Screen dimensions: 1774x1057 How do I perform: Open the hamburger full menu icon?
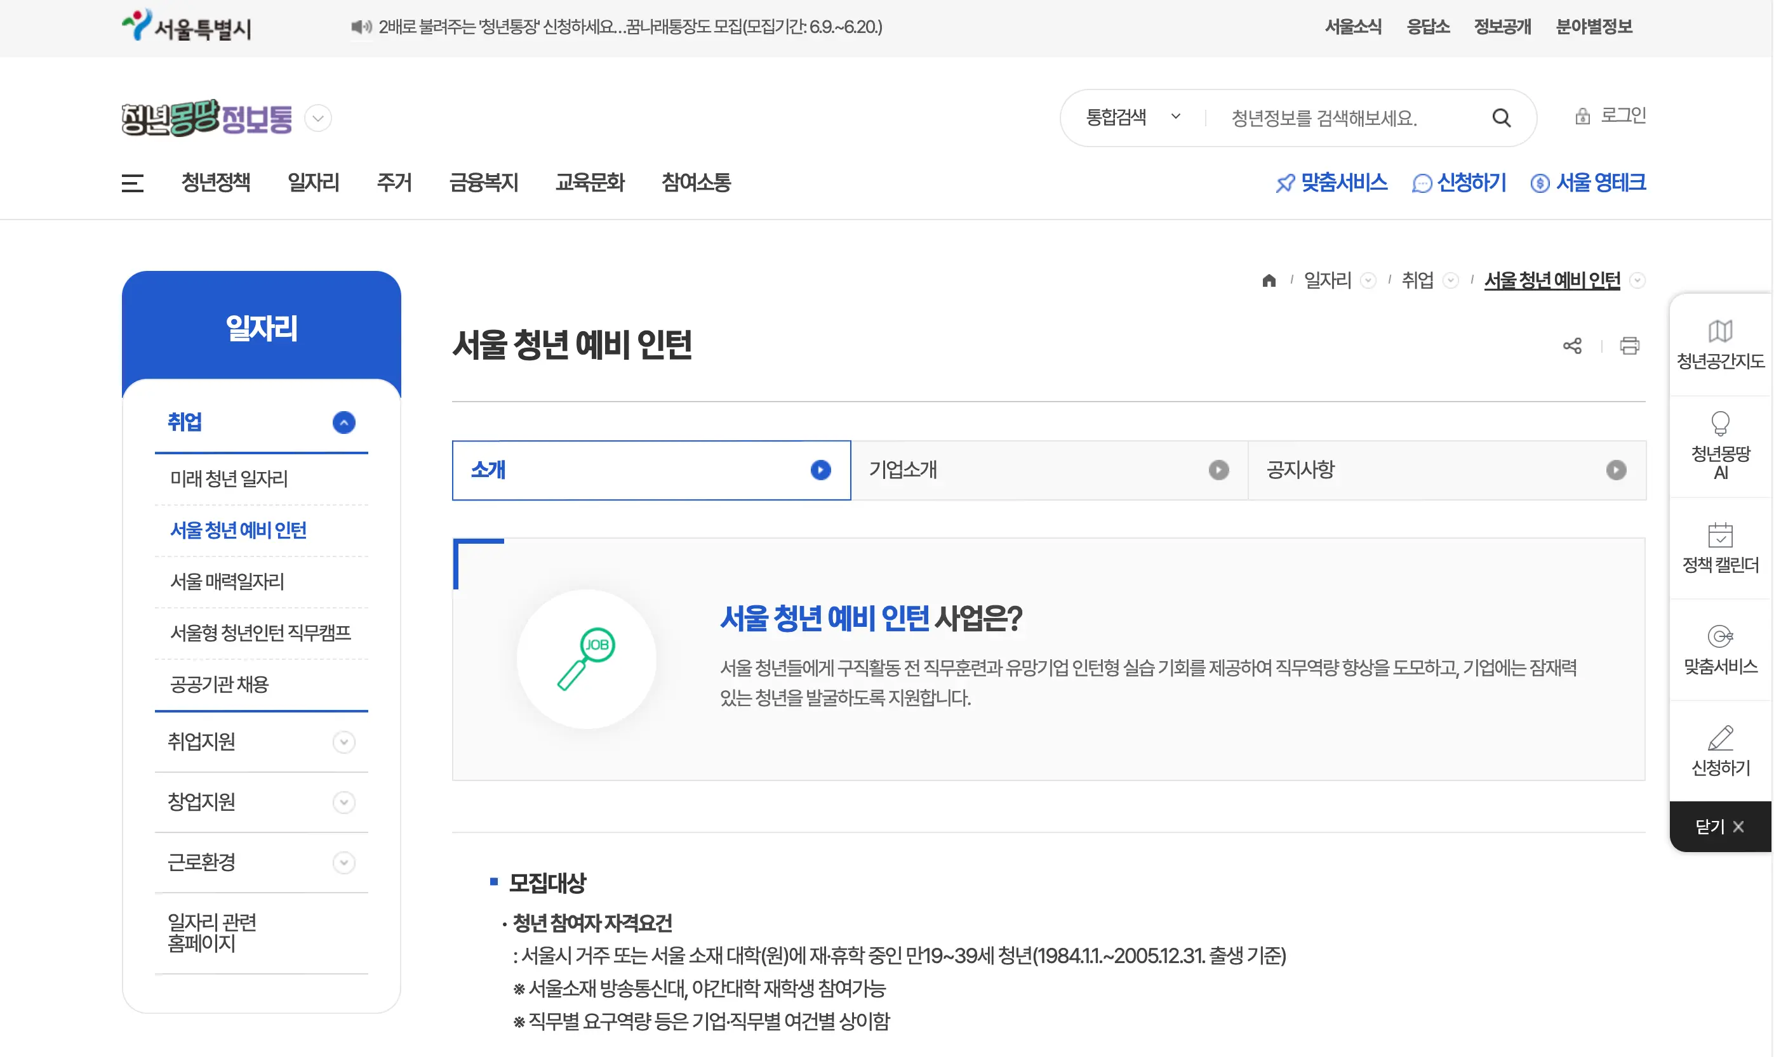tap(133, 183)
